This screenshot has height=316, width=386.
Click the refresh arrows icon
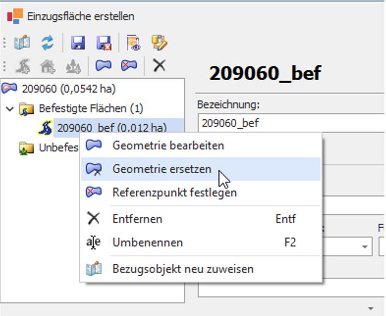pos(48,42)
